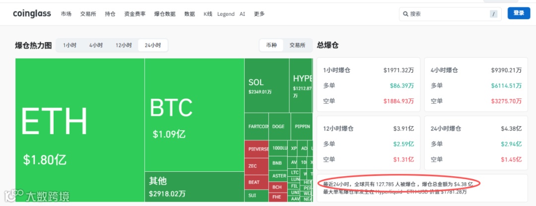Open the AI menu item

[x=242, y=14]
